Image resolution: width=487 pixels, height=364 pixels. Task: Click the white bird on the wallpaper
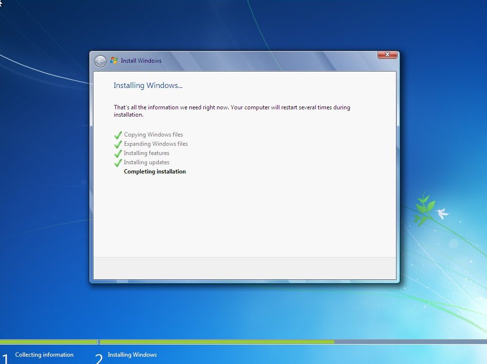tap(442, 213)
